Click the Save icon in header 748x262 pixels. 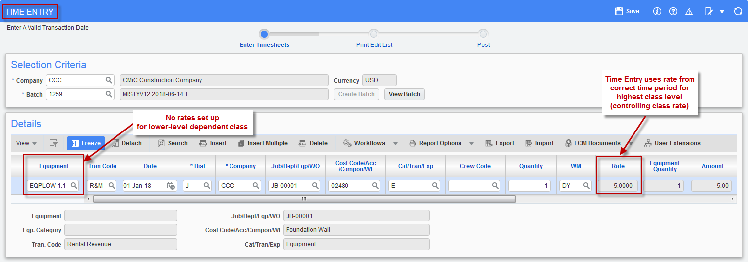point(619,11)
